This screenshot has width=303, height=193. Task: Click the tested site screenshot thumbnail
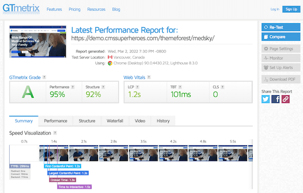(x=37, y=42)
